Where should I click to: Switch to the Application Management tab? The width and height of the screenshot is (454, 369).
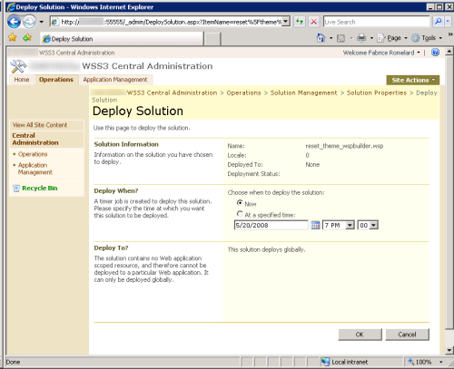[115, 80]
